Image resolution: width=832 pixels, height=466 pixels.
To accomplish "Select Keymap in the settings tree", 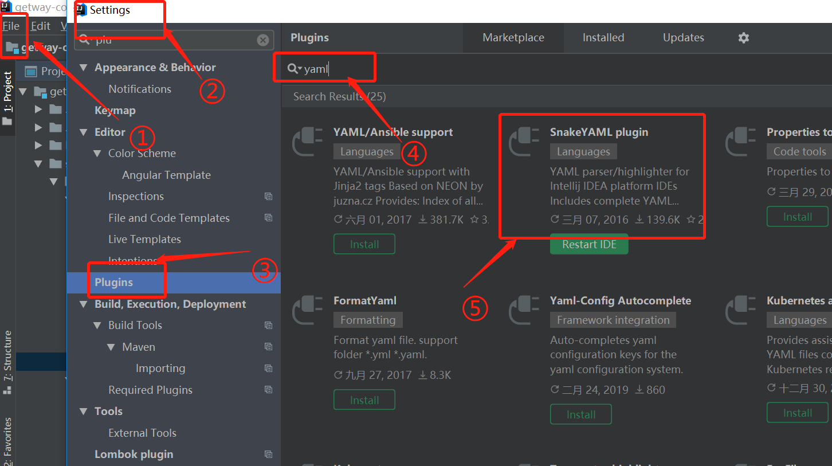I will [115, 111].
